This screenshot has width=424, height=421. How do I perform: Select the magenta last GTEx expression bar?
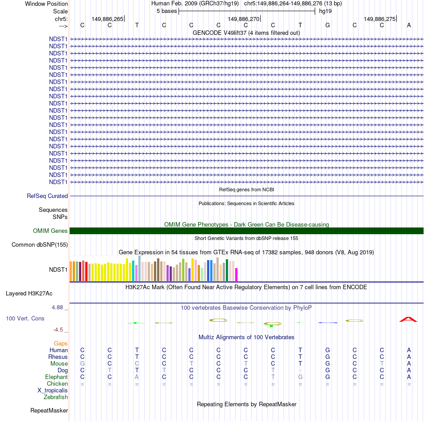tap(237, 274)
